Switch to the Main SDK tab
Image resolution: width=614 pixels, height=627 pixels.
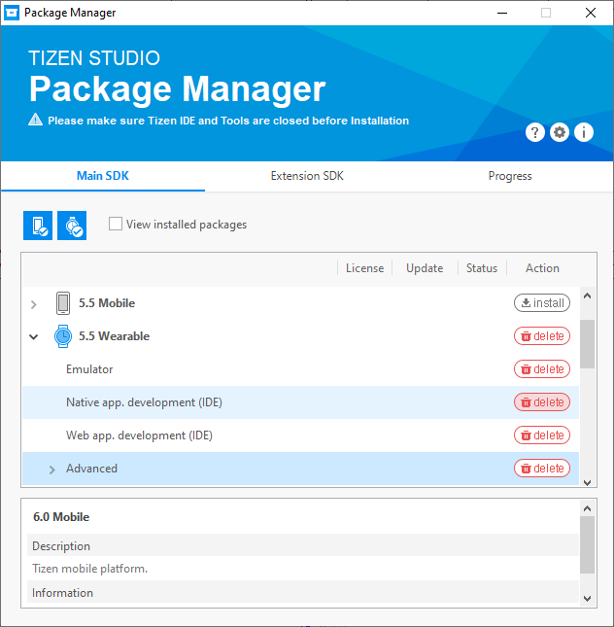coord(103,176)
